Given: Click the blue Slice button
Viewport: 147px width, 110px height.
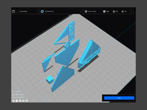Looking at the screenshot, I should tap(119, 98).
